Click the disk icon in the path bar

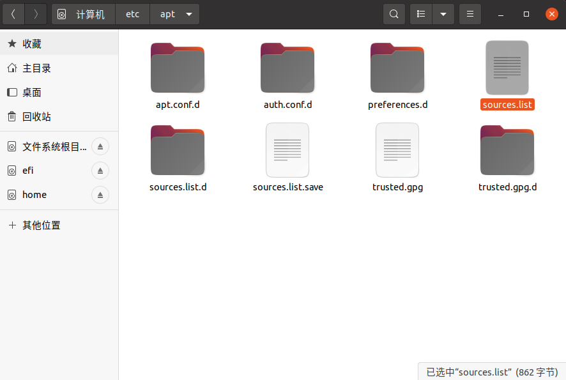[x=62, y=15]
